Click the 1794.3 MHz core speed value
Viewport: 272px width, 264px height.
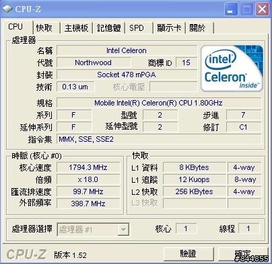pyautogui.click(x=88, y=167)
